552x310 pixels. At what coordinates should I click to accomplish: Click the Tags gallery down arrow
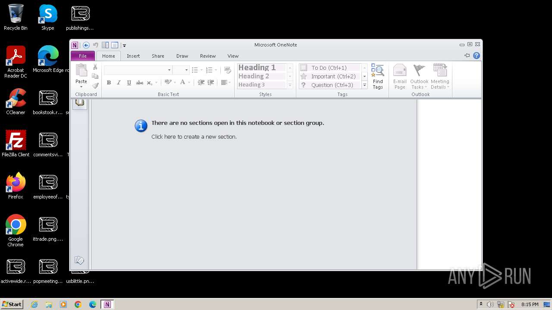click(x=364, y=76)
